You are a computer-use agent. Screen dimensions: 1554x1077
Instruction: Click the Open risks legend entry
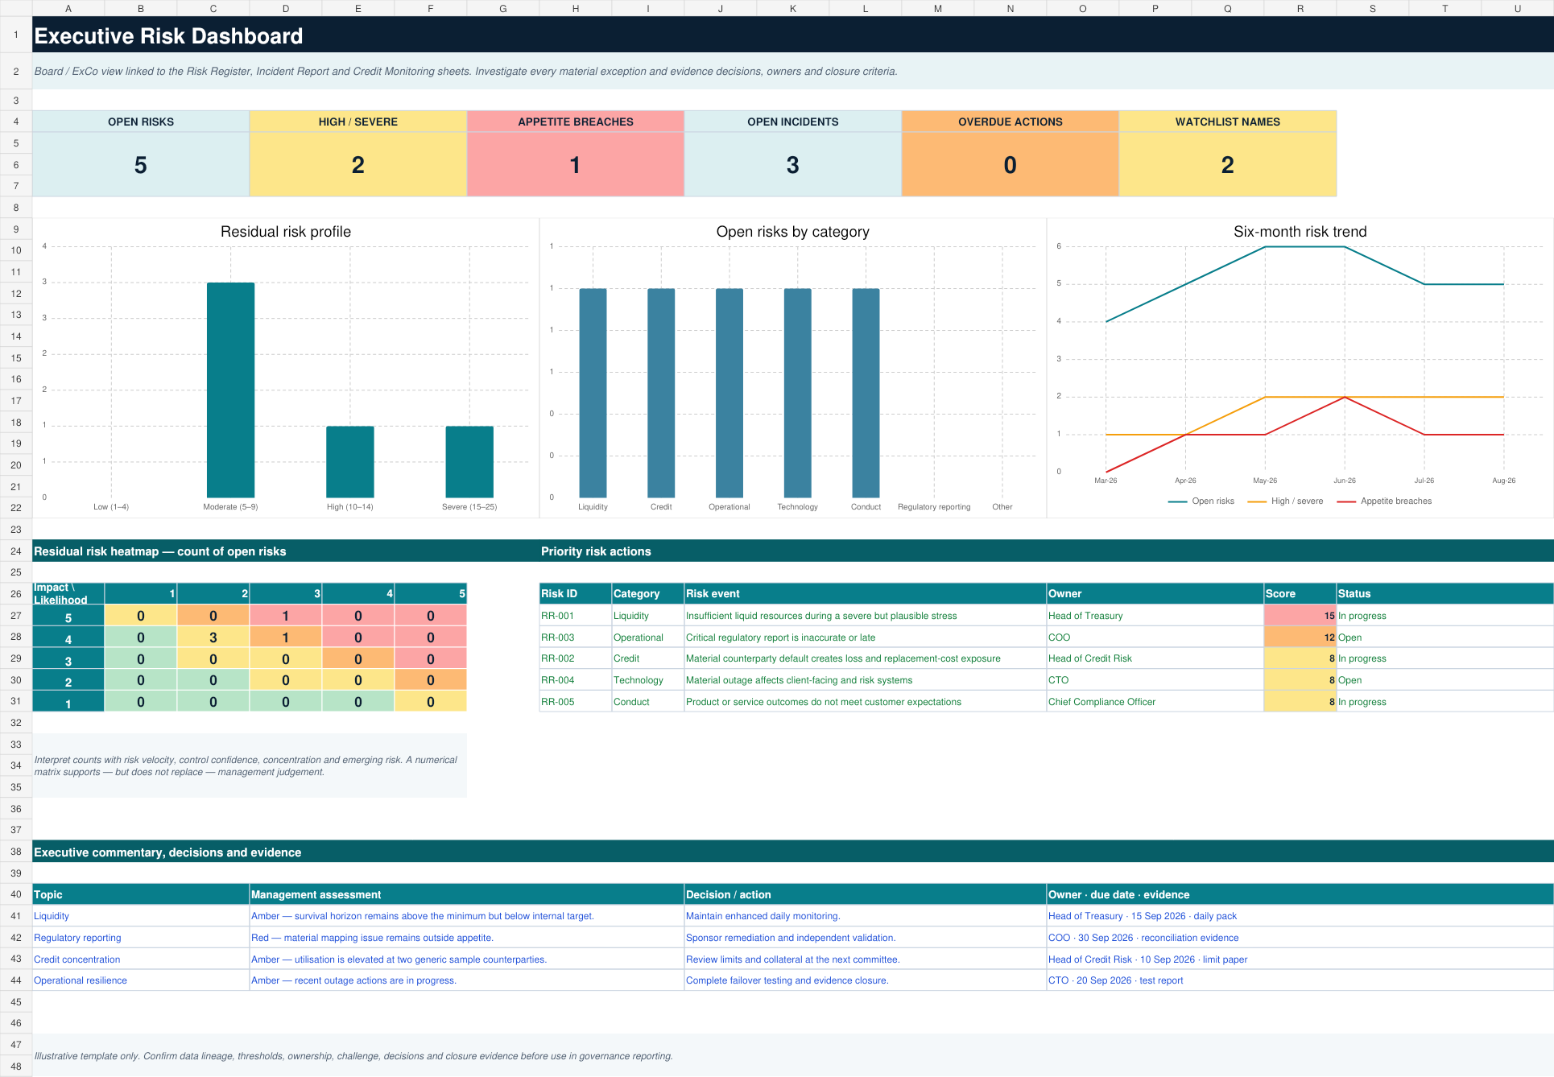(x=1201, y=501)
